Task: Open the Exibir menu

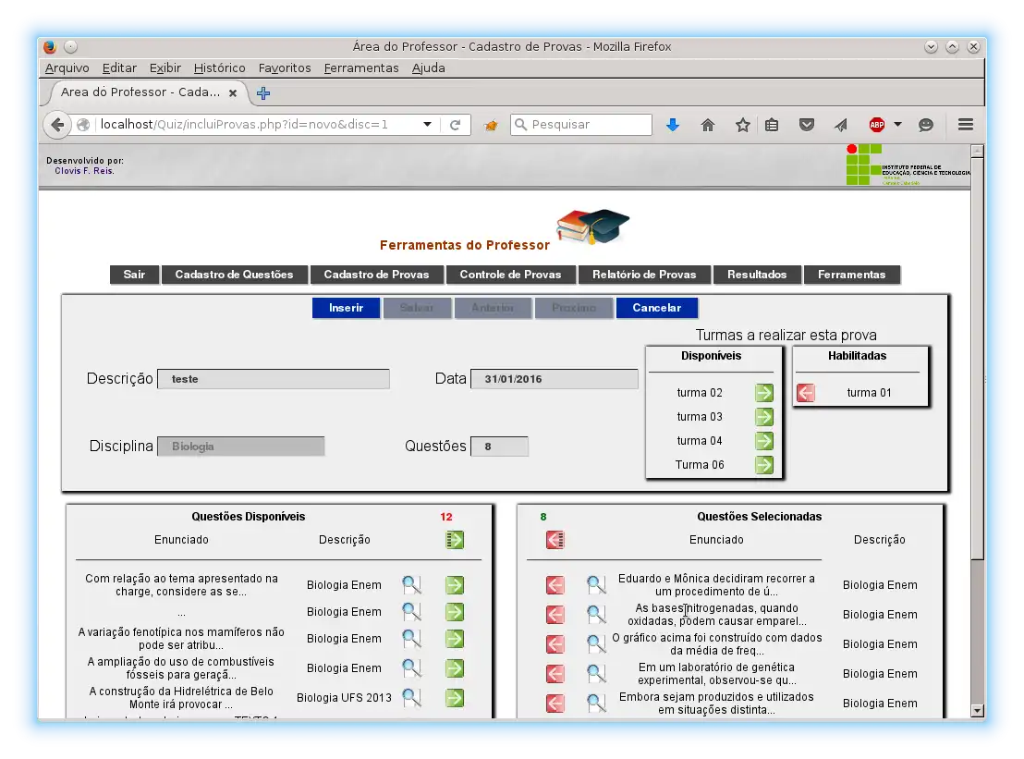Action: [x=165, y=67]
